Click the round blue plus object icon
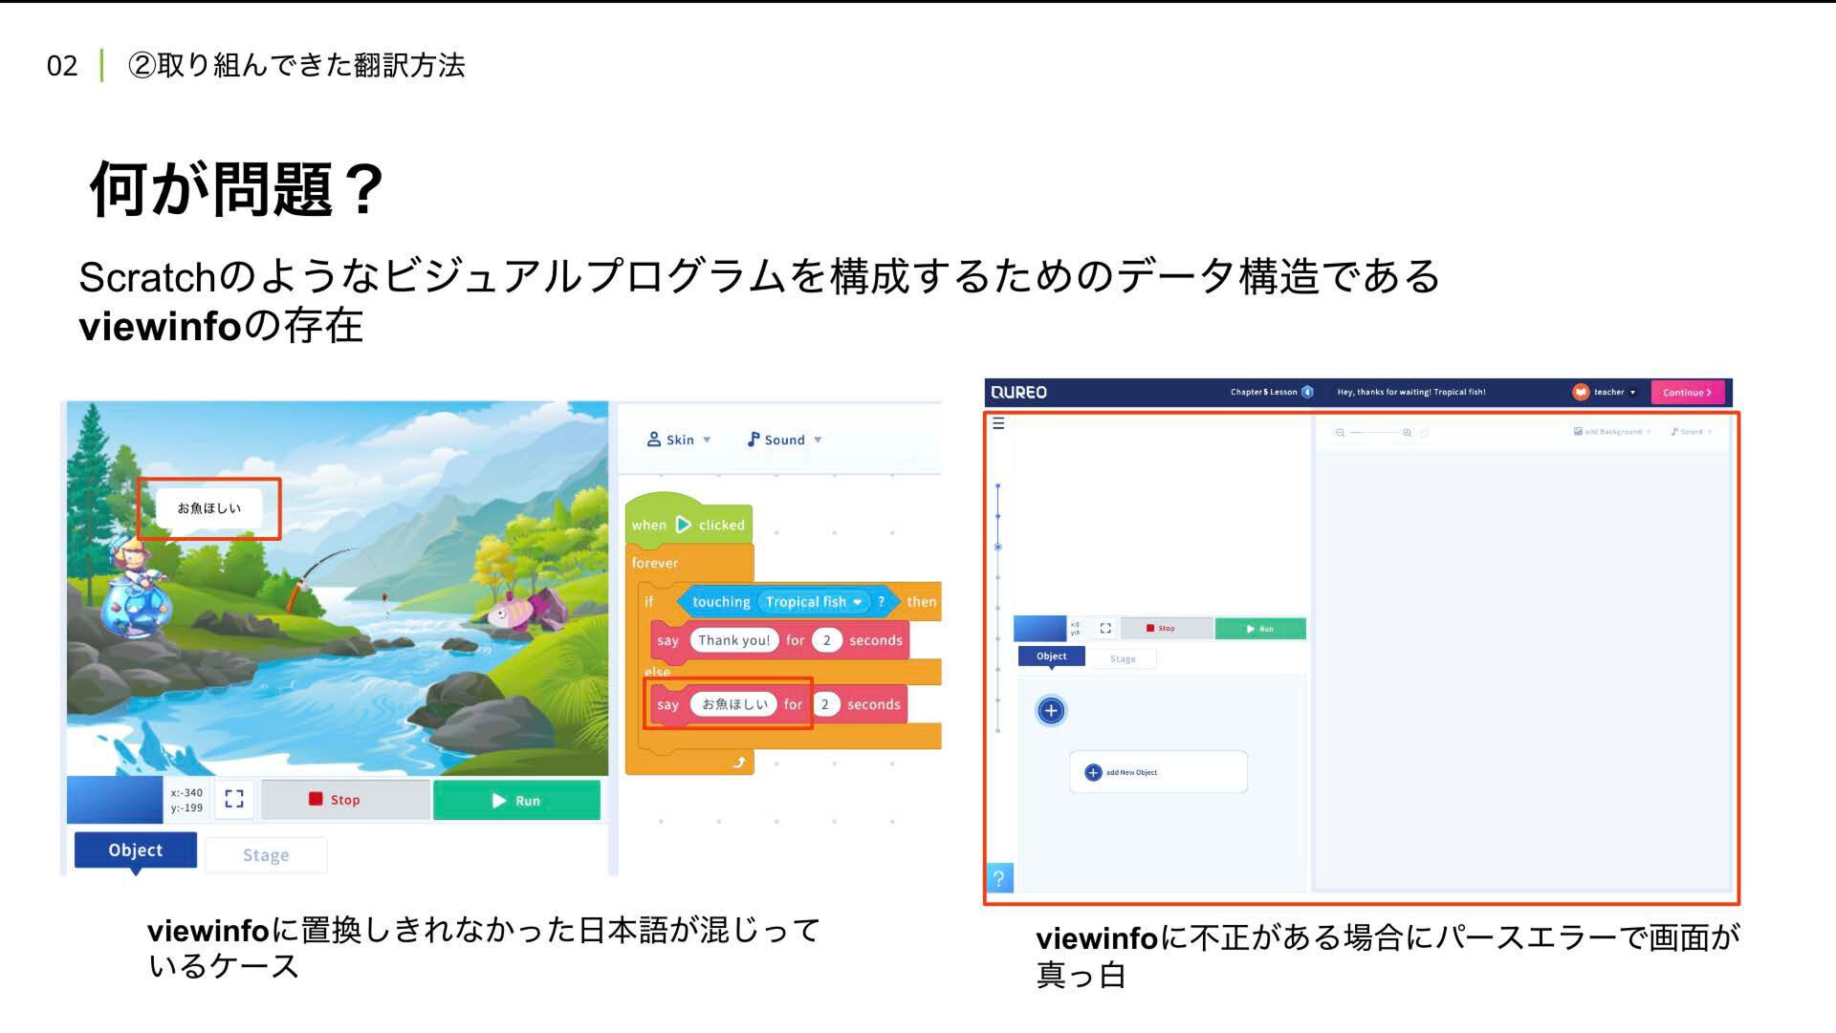This screenshot has width=1836, height=1033. point(1051,710)
